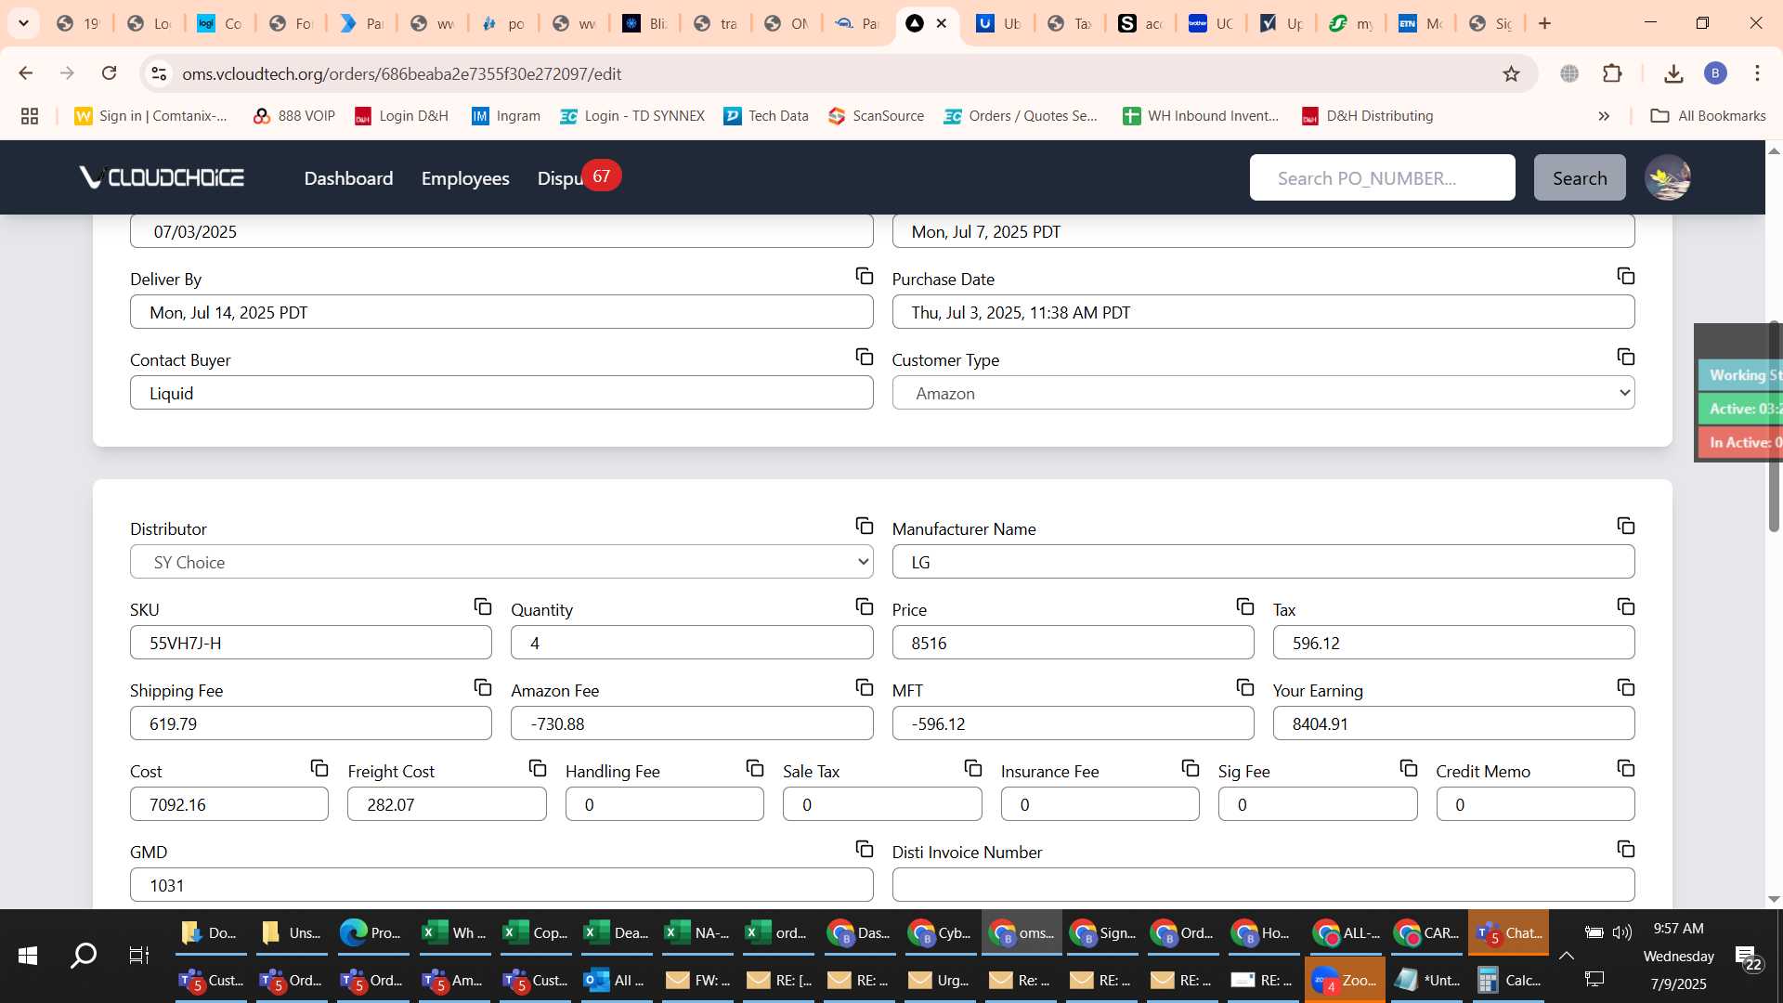Copy the Freight Cost field value

pos(538,769)
